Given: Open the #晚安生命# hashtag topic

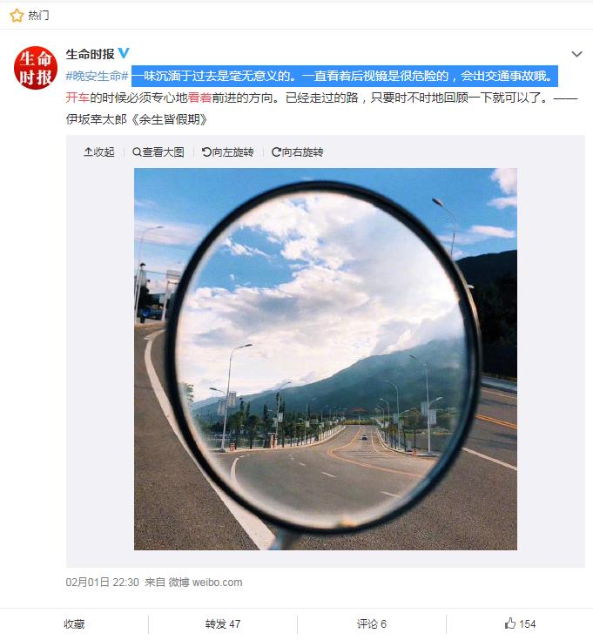Looking at the screenshot, I should pyautogui.click(x=98, y=76).
